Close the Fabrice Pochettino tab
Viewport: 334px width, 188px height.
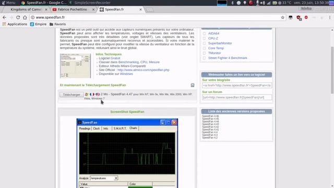[x=93, y=9]
